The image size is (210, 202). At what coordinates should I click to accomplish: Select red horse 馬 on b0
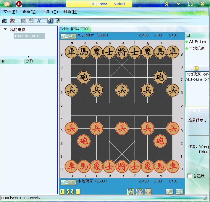tap(84, 166)
